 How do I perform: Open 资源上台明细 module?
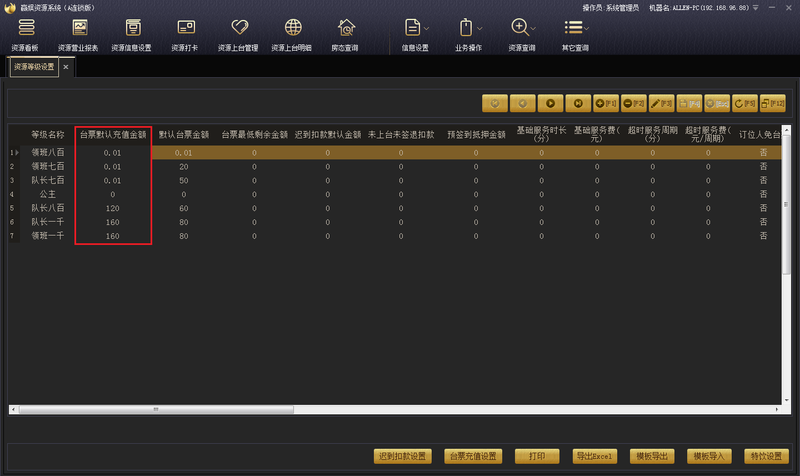click(x=292, y=35)
